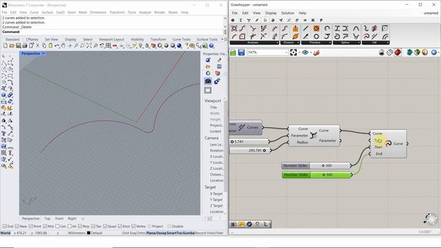441x248 pixels.
Task: Toggle the Mid osnap checkbox
Action: click(45, 226)
